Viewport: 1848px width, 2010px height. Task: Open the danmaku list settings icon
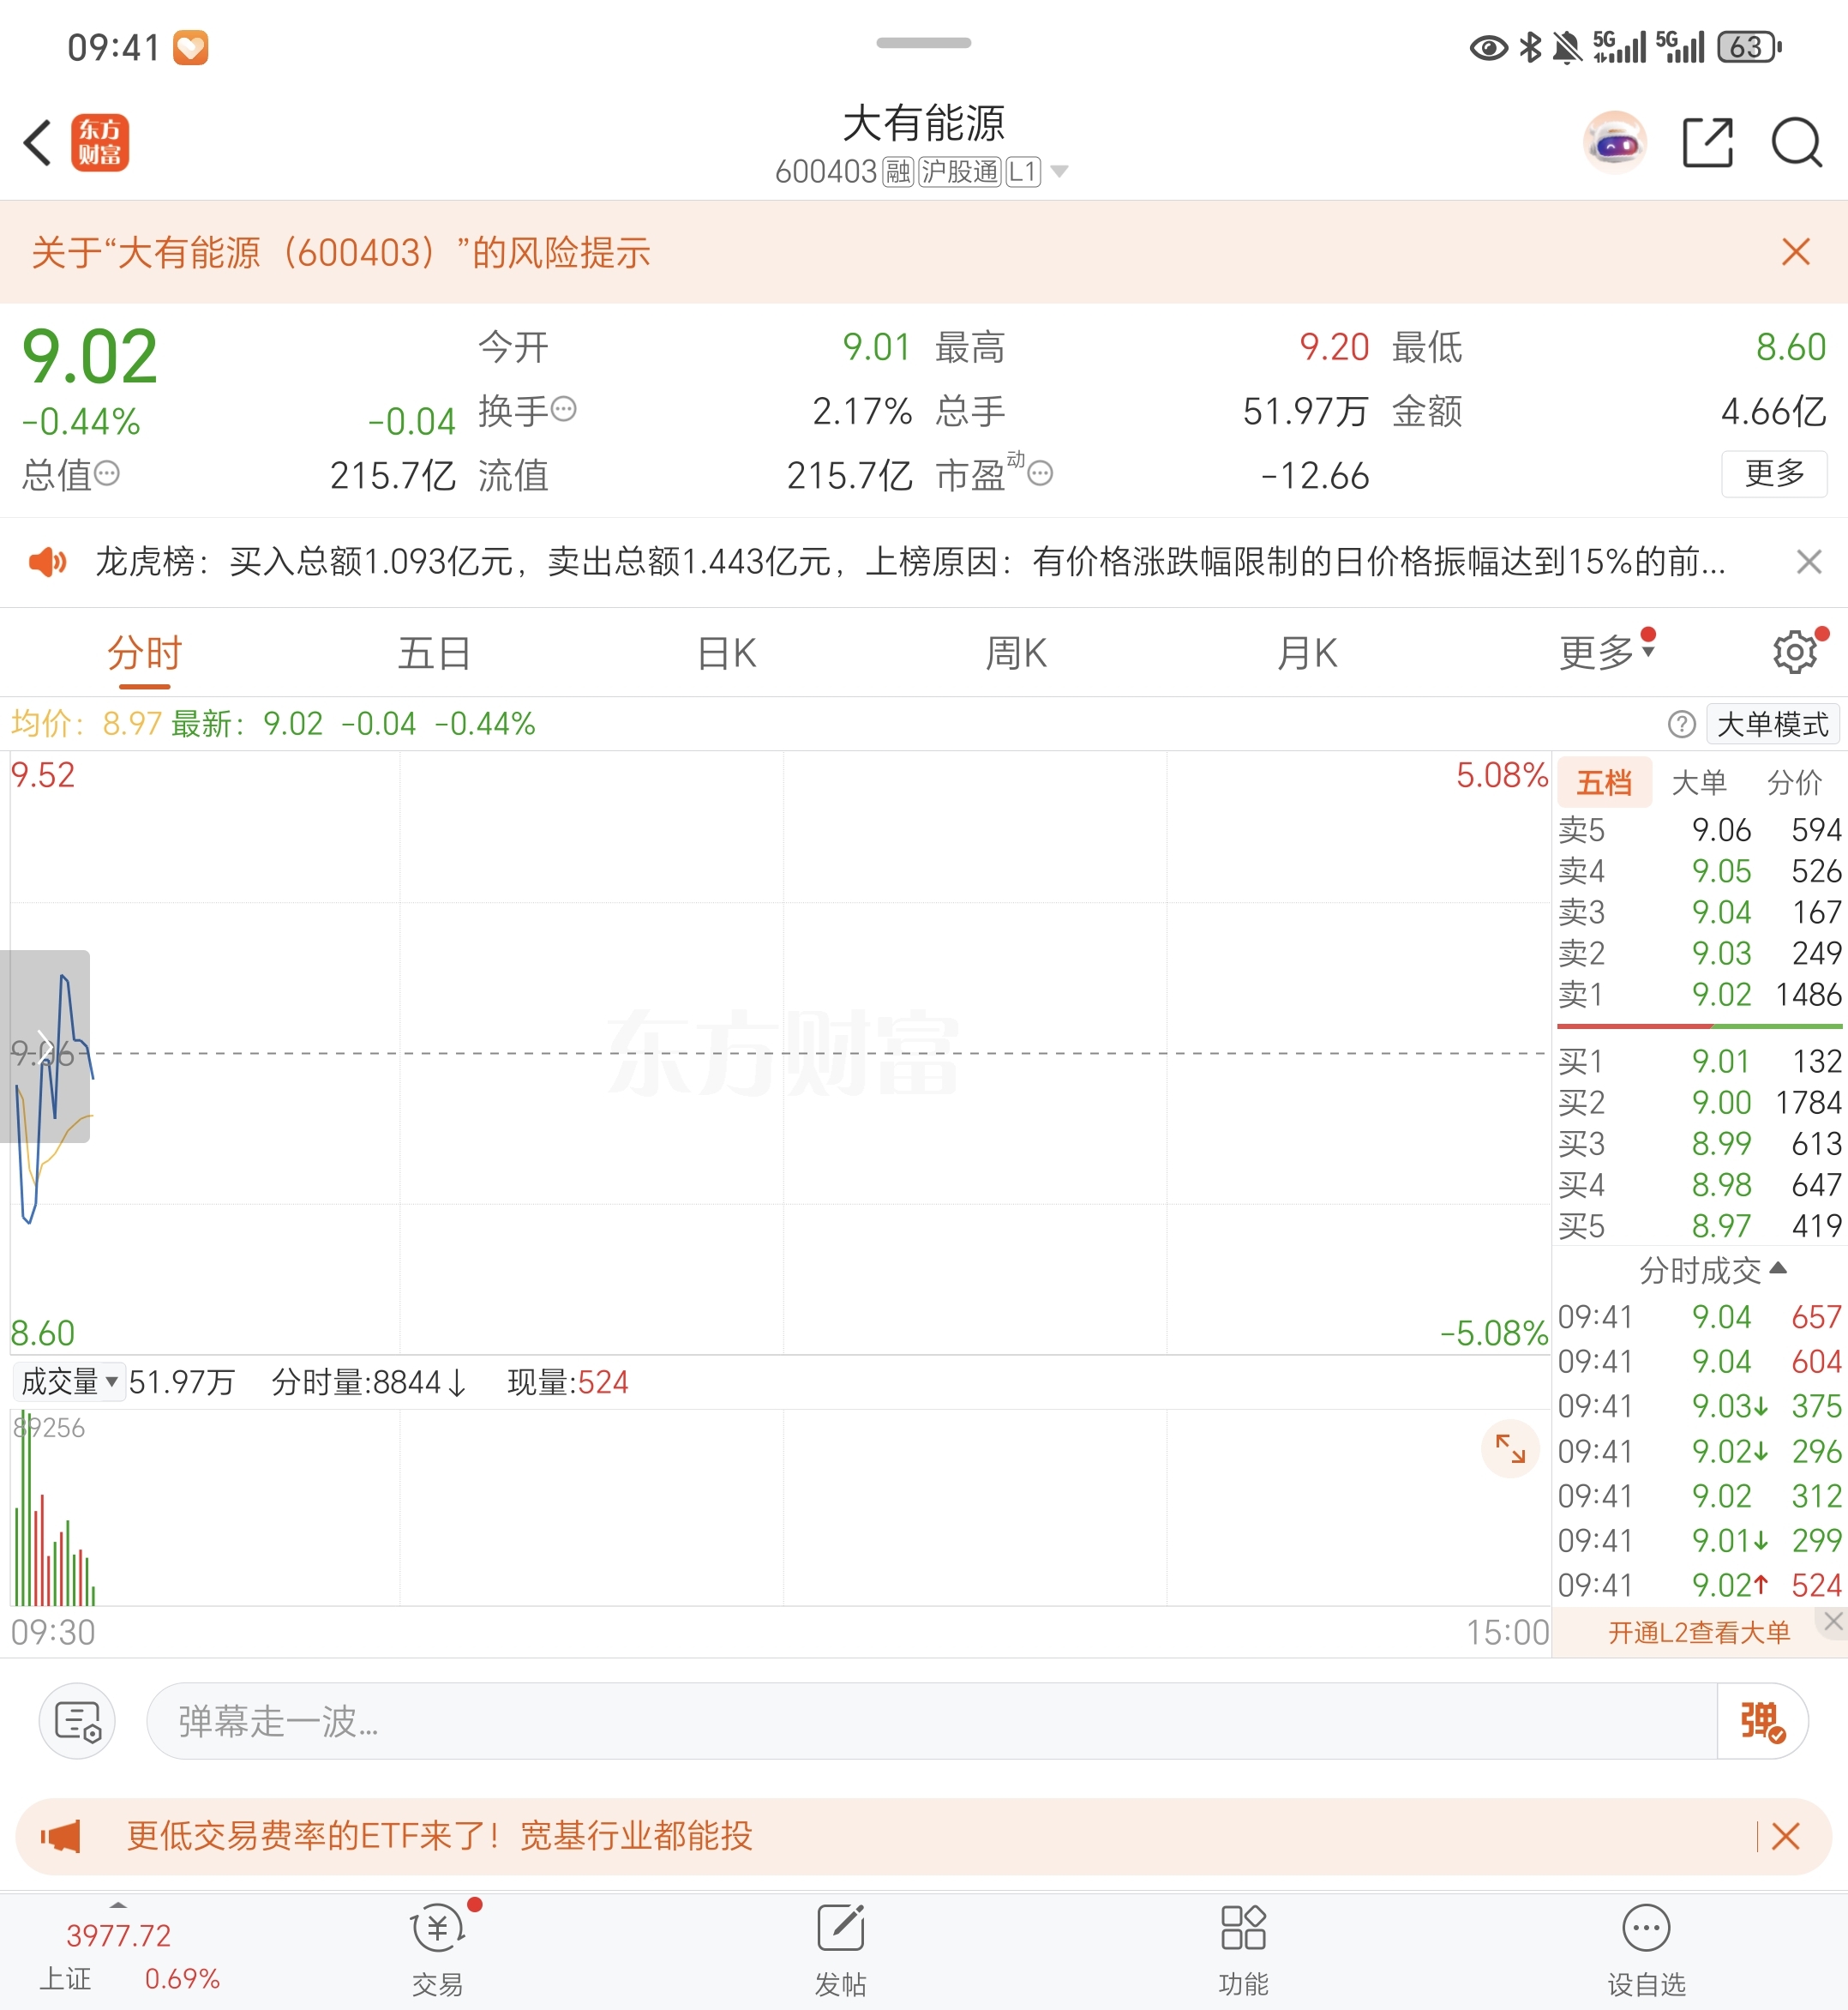click(x=77, y=1721)
